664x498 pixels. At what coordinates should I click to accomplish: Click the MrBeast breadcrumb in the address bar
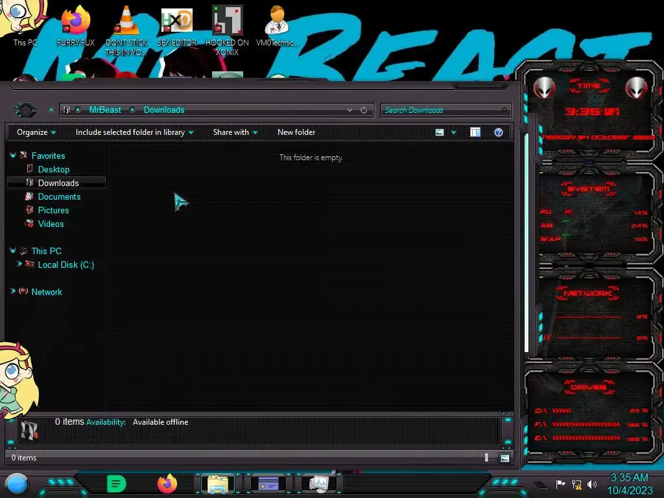(x=104, y=110)
